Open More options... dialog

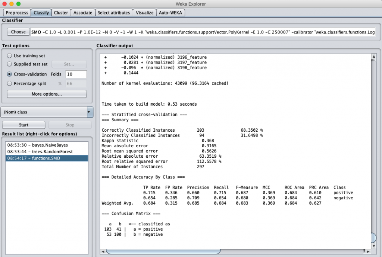point(47,94)
